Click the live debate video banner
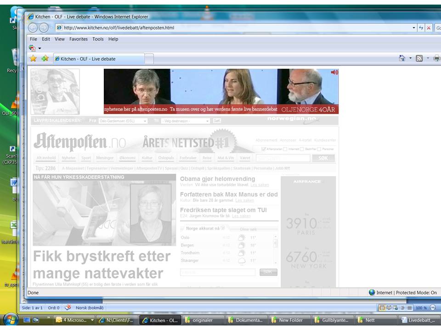441x330 pixels. 221,91
